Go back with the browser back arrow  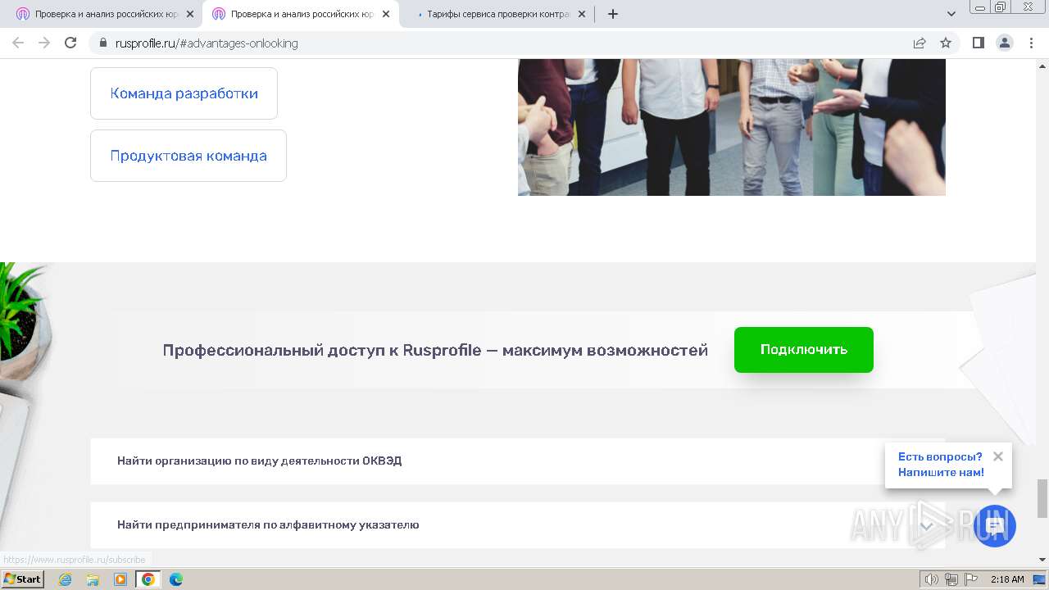(18, 43)
